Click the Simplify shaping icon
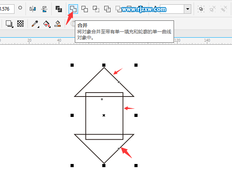This screenshot has width=232, height=184. point(107,9)
